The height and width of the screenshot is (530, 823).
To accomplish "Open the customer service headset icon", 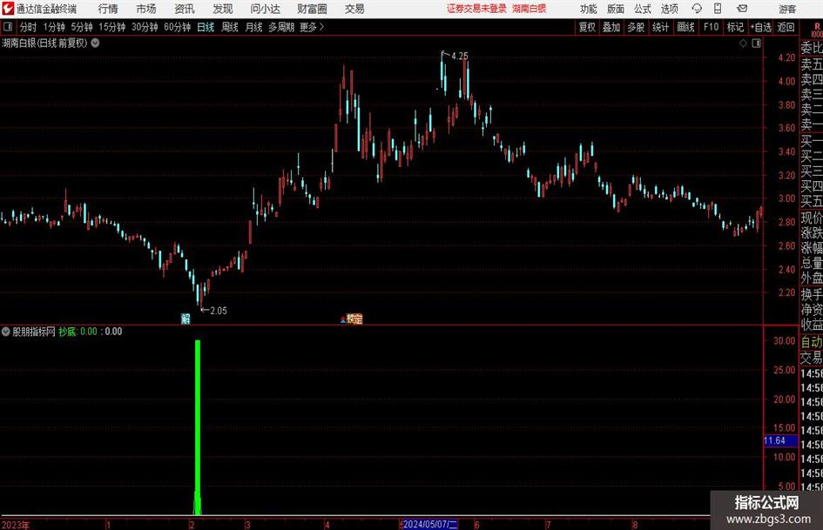I will pos(697,9).
